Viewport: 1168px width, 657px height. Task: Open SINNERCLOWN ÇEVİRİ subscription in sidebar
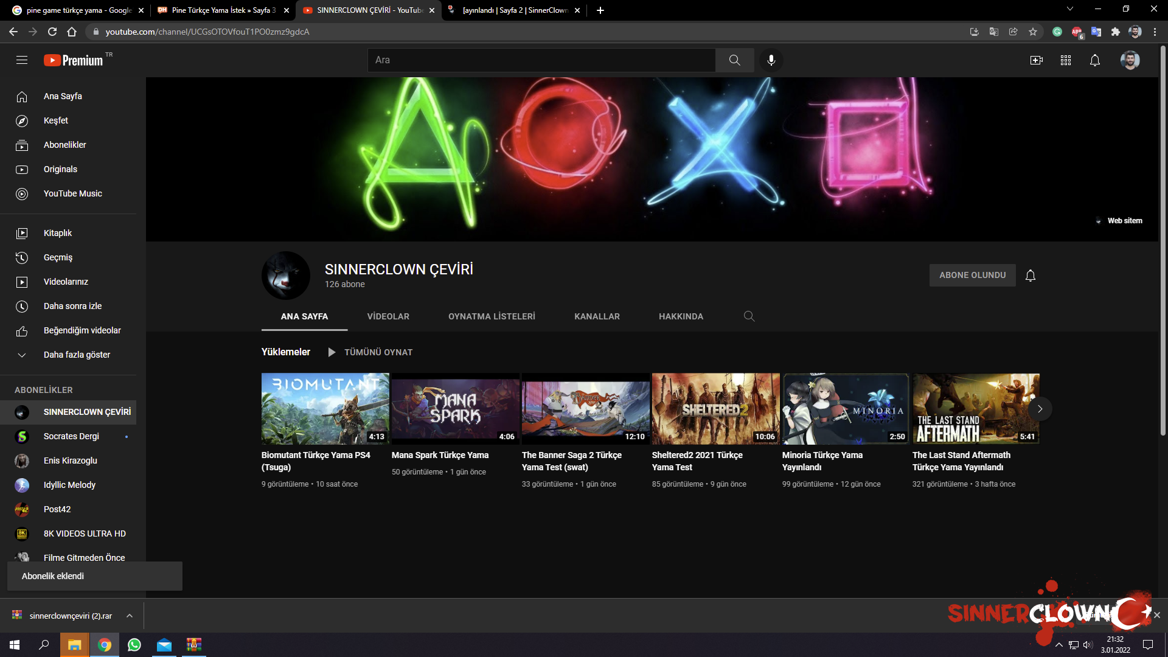pos(68,412)
